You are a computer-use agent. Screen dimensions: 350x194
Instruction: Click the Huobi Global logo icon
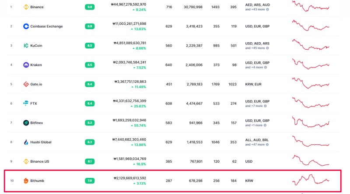26,142
